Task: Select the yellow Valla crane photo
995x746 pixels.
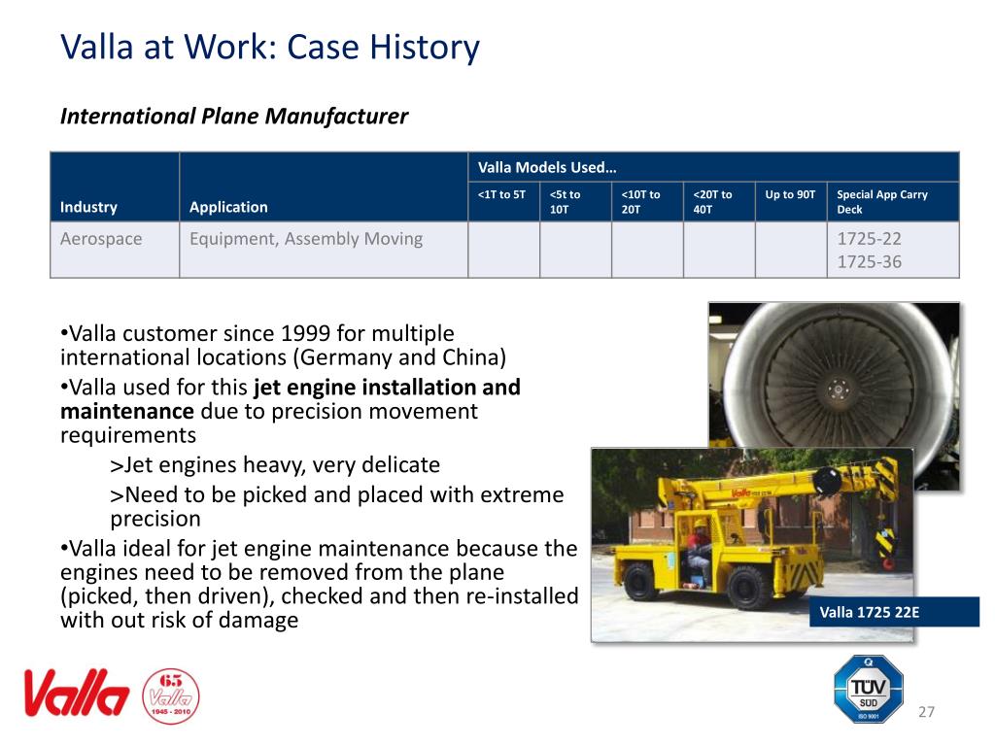Action: (x=752, y=545)
